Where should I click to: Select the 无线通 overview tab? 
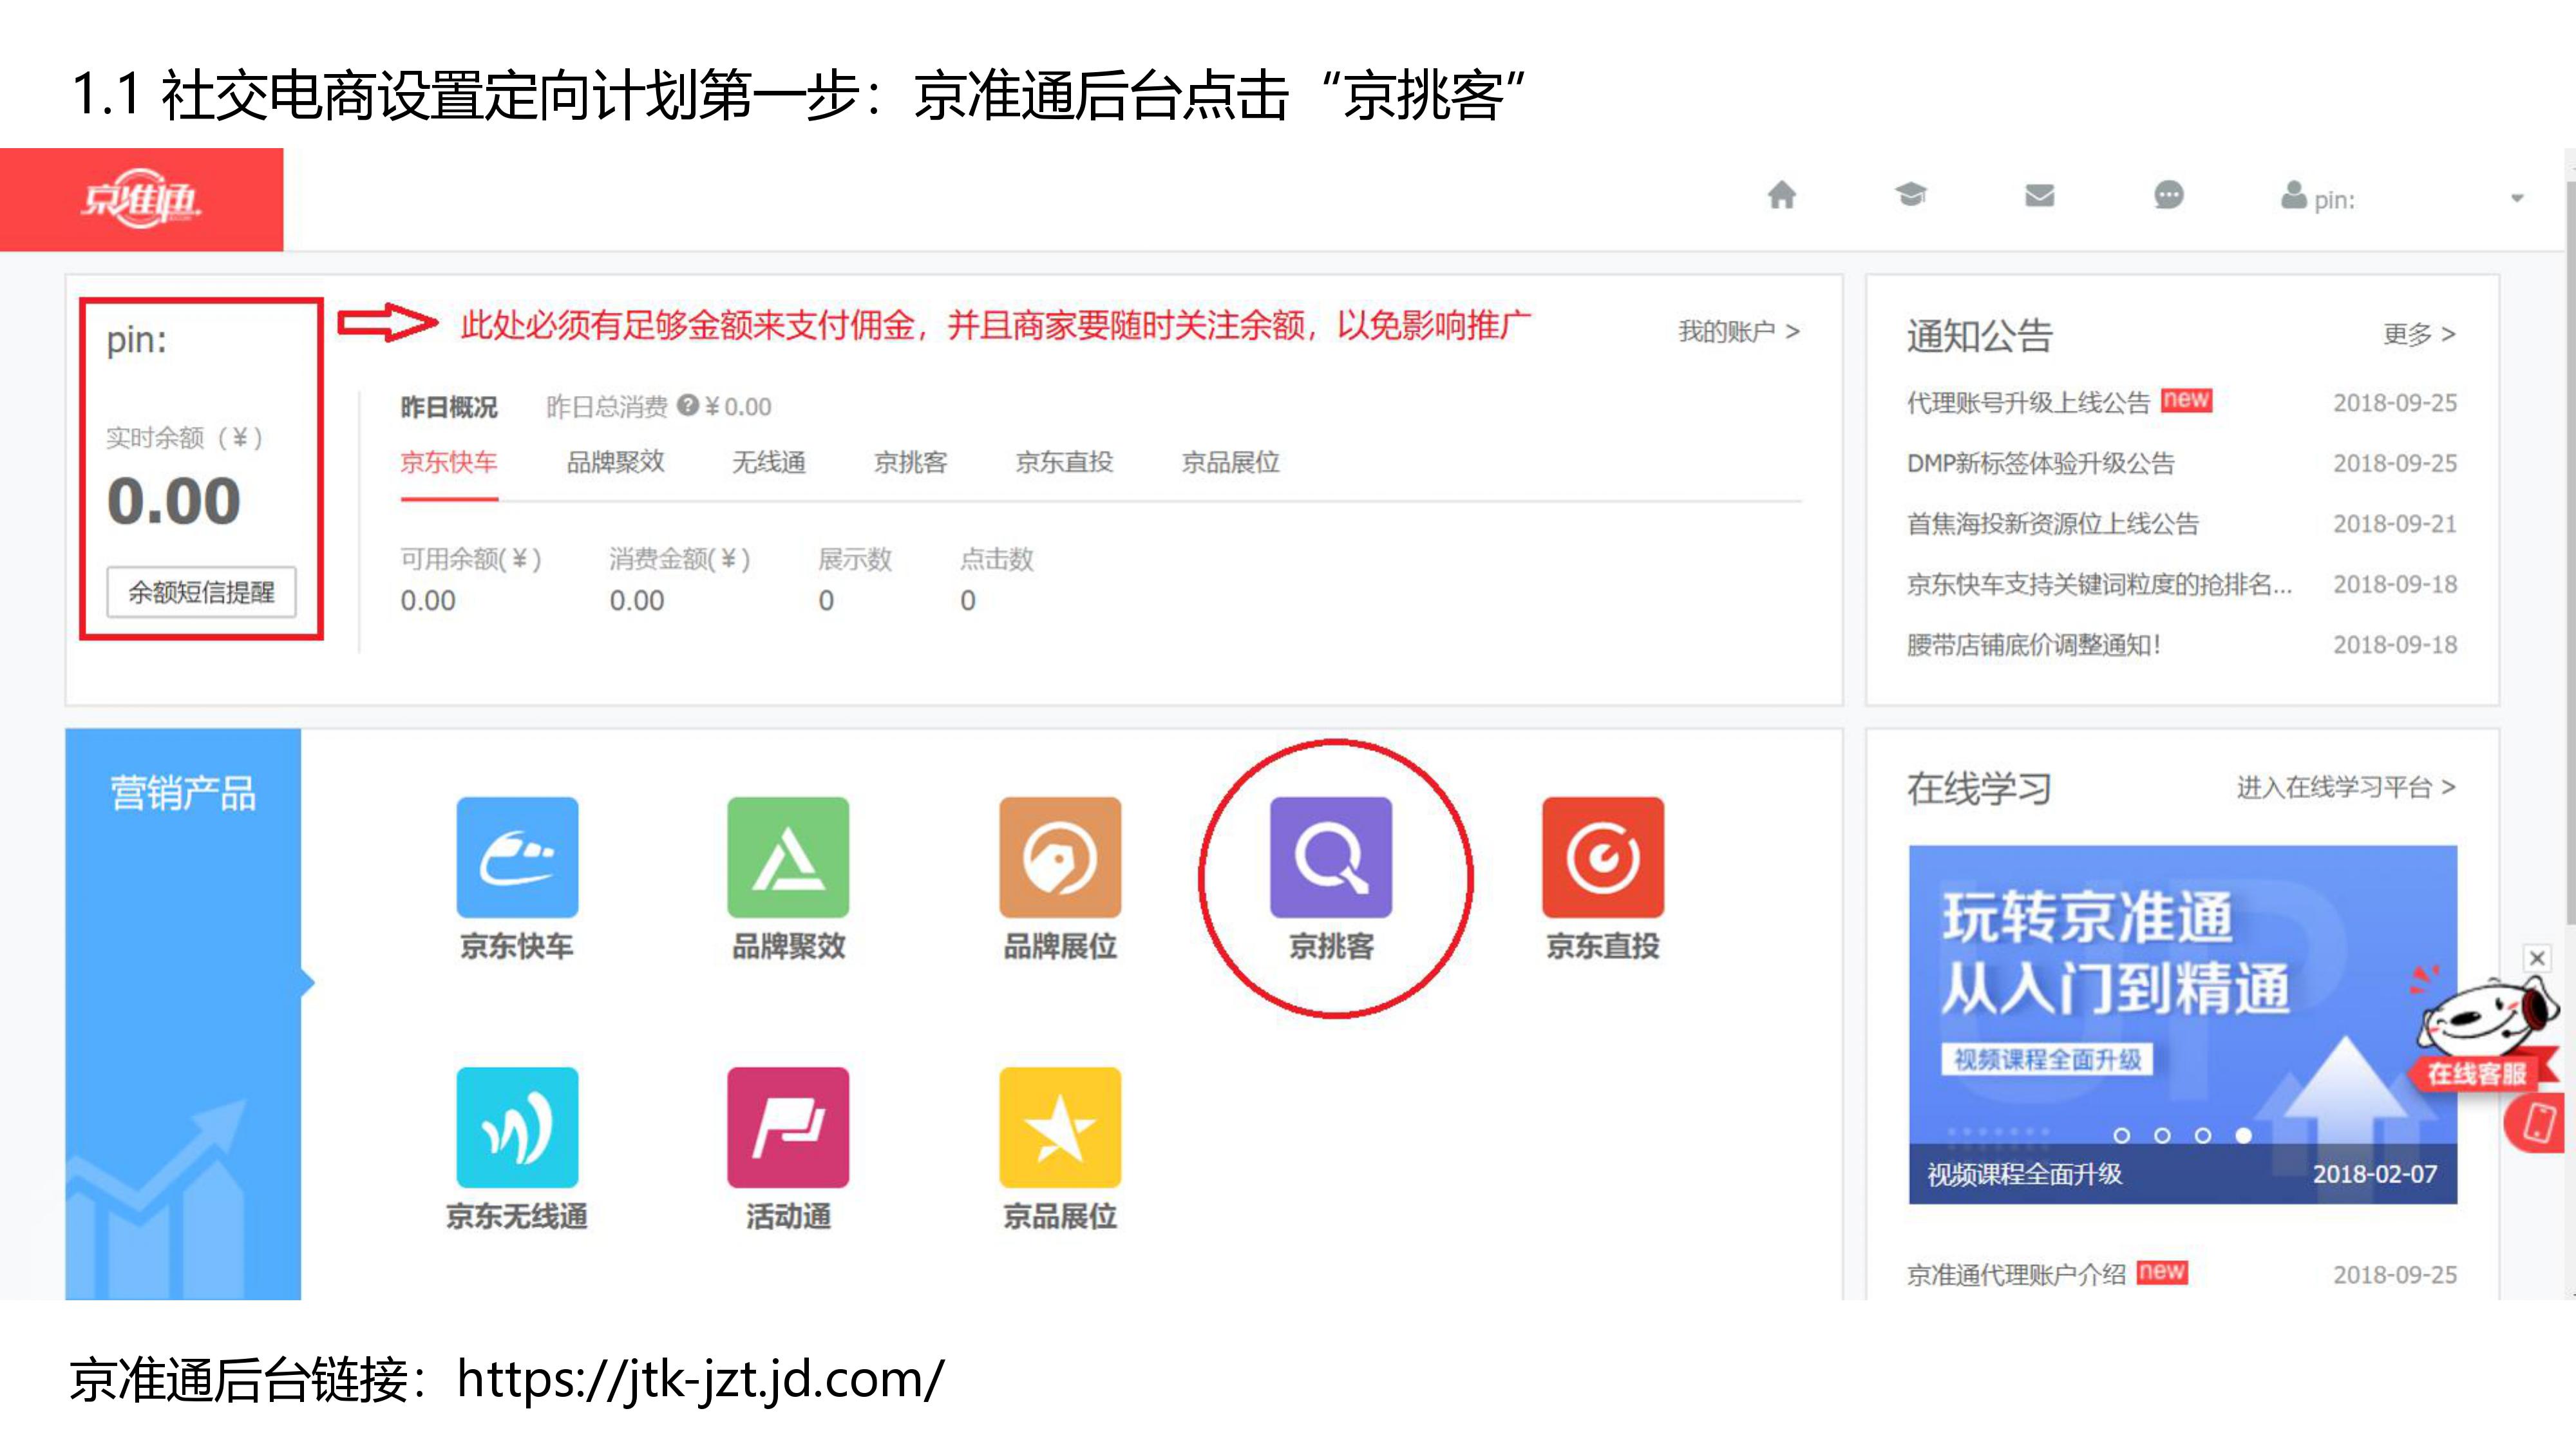pyautogui.click(x=768, y=462)
